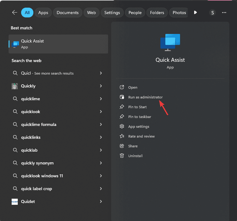Switch to the Web filter tab
The height and width of the screenshot is (221, 237).
coord(92,13)
